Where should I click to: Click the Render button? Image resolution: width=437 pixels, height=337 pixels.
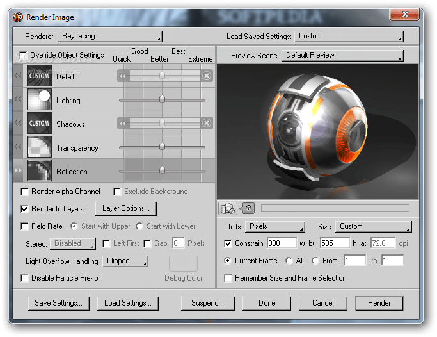click(379, 303)
